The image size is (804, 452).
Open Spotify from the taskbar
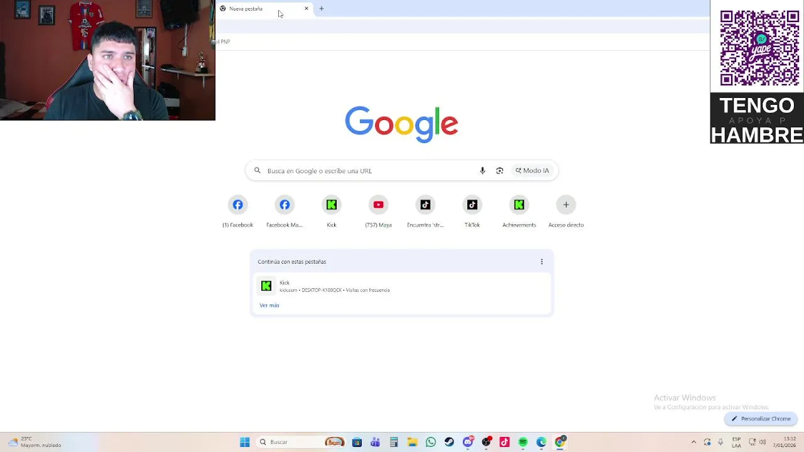click(523, 442)
